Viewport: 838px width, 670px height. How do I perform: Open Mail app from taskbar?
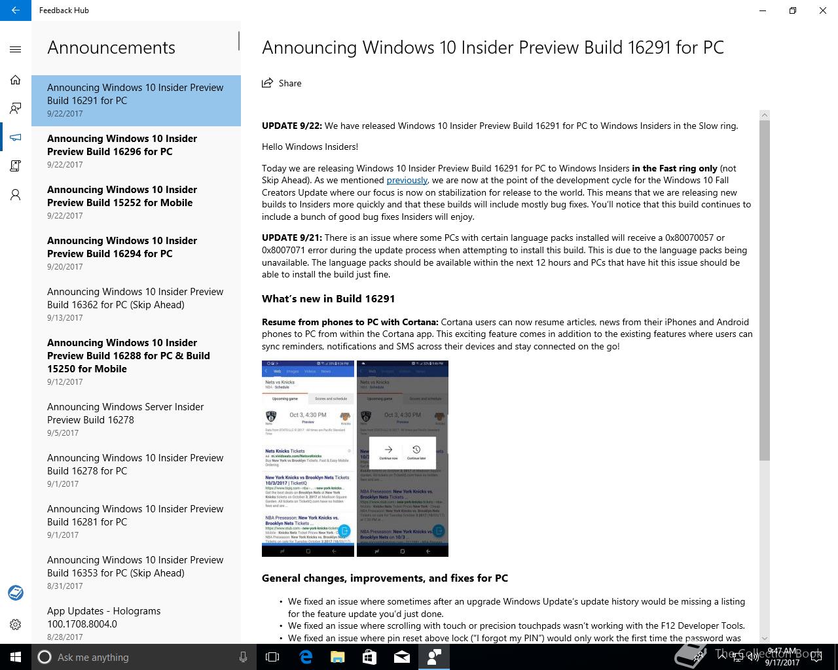[x=402, y=657]
